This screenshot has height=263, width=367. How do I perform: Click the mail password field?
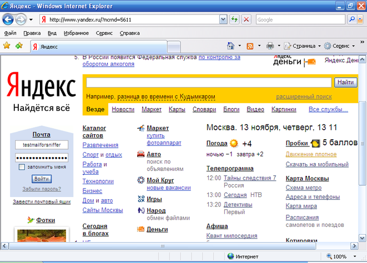tap(42, 158)
